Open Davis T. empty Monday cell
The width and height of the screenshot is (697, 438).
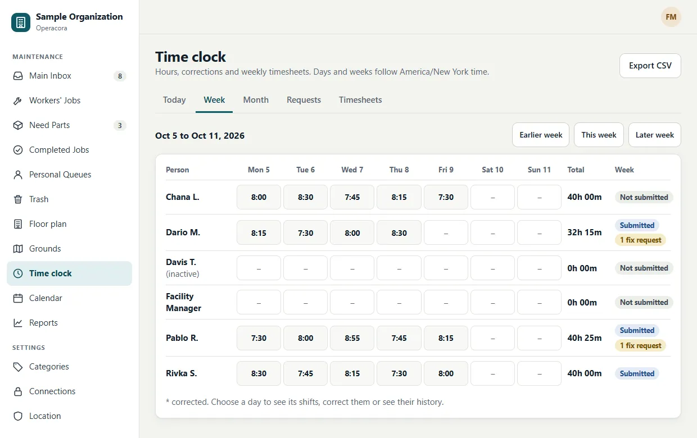coord(259,268)
